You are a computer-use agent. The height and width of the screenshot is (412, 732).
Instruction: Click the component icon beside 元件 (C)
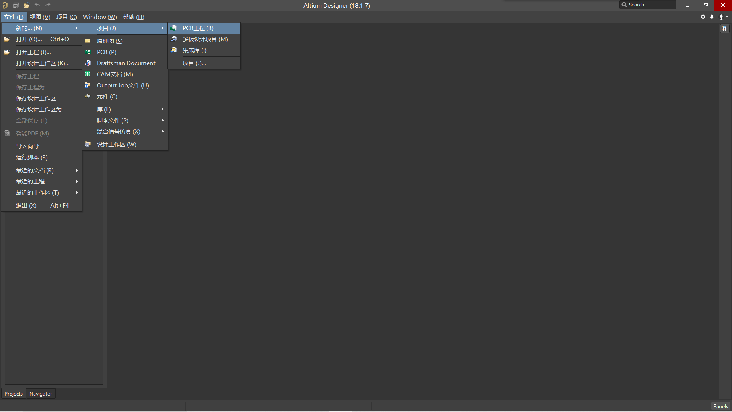(88, 96)
